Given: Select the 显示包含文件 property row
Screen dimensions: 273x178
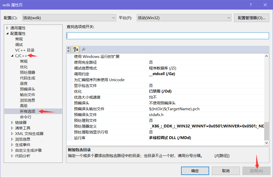Looking at the screenshot, I should tap(165, 86).
